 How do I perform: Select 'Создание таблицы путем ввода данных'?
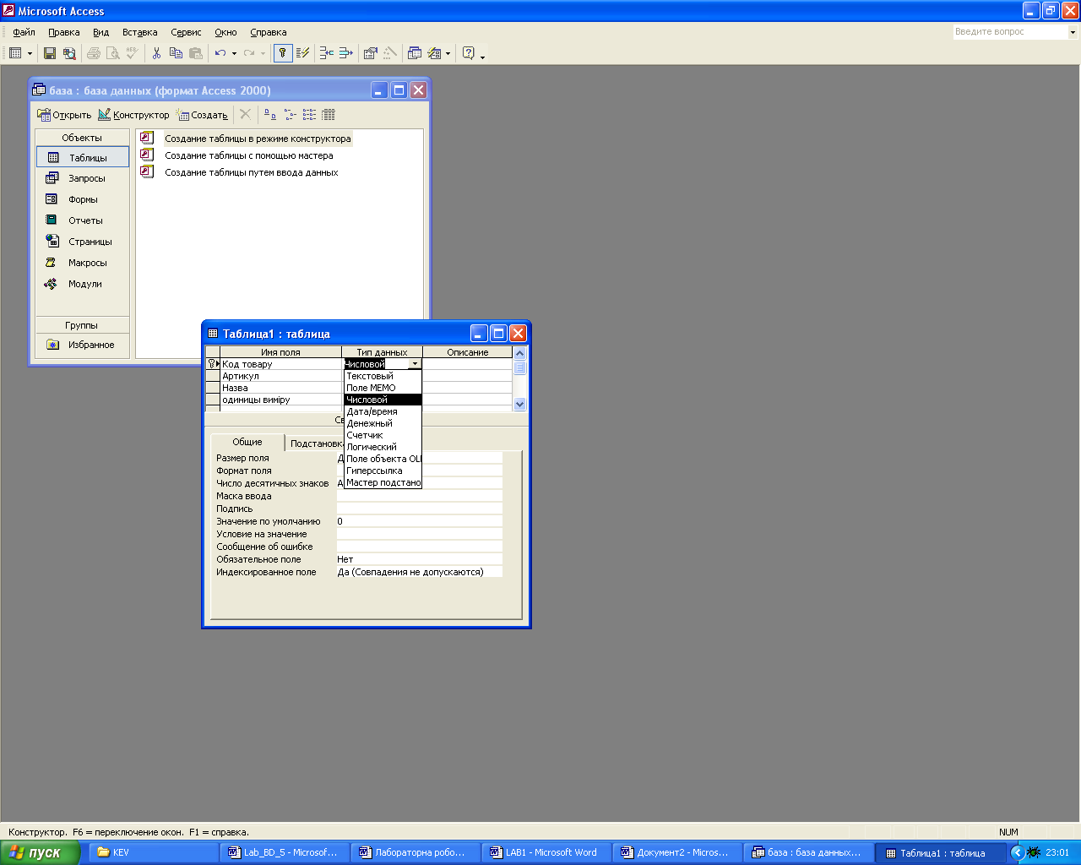tap(252, 172)
